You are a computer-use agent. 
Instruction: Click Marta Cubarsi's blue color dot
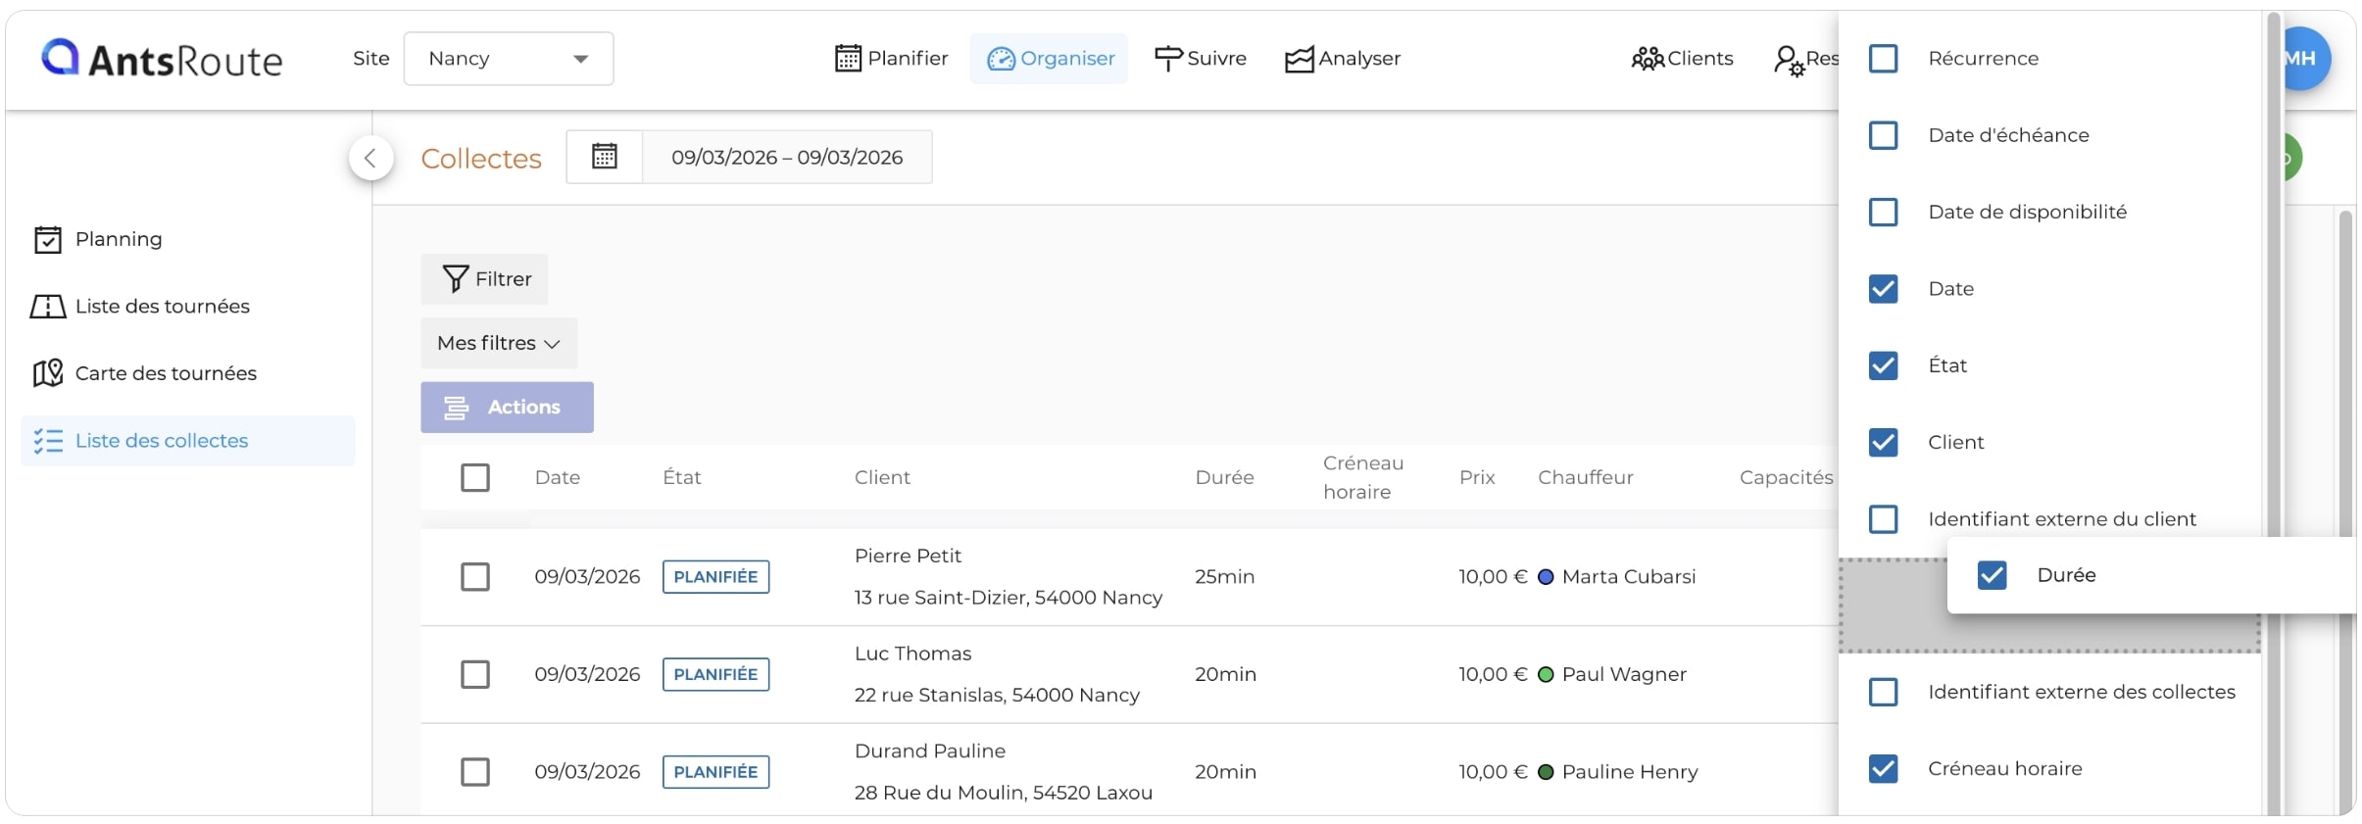point(1546,577)
